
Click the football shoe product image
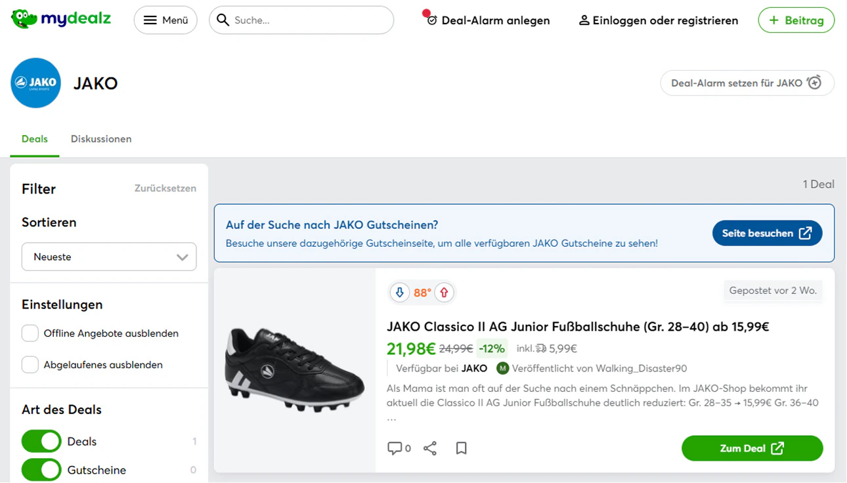(295, 370)
